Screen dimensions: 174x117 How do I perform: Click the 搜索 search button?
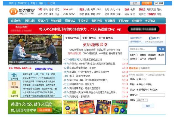(161, 49)
